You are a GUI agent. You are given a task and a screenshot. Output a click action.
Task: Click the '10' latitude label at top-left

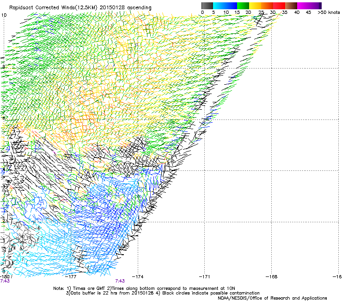pos(4,15)
